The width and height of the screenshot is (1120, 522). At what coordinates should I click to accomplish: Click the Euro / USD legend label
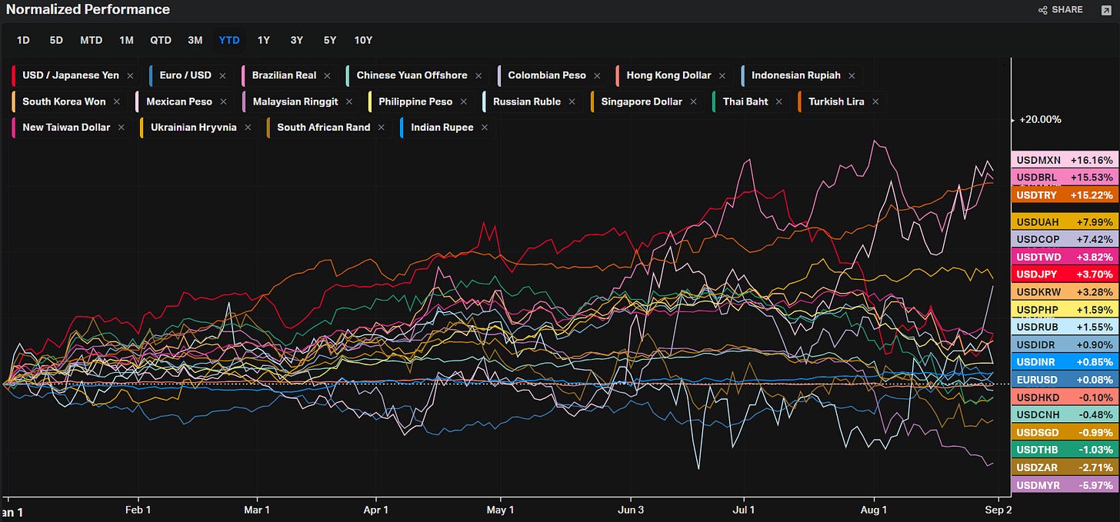[x=185, y=75]
